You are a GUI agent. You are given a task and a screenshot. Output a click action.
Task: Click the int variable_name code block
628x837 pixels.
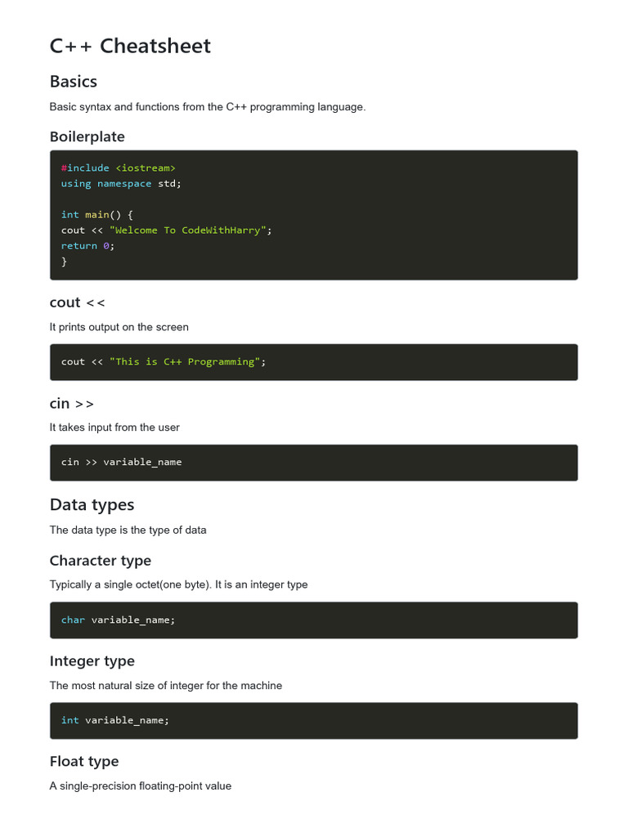click(115, 720)
